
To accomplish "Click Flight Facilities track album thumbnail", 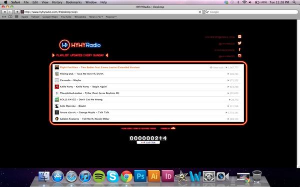I will click(57, 67).
